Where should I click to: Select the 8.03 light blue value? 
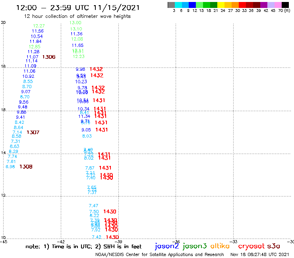click(x=87, y=136)
